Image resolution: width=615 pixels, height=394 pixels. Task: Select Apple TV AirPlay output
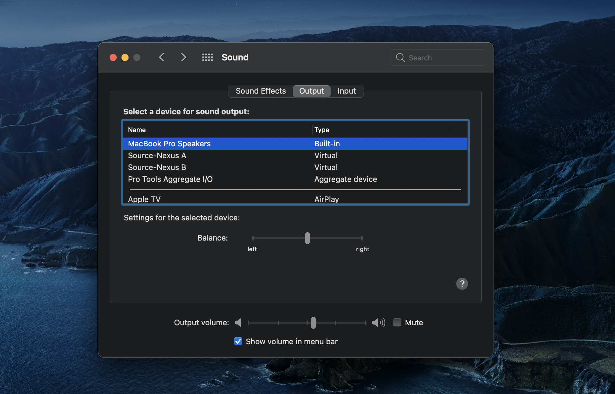pos(144,199)
